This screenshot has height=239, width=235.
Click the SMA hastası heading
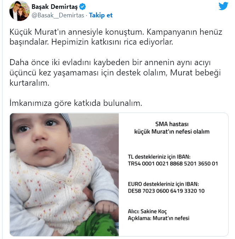click(172, 124)
